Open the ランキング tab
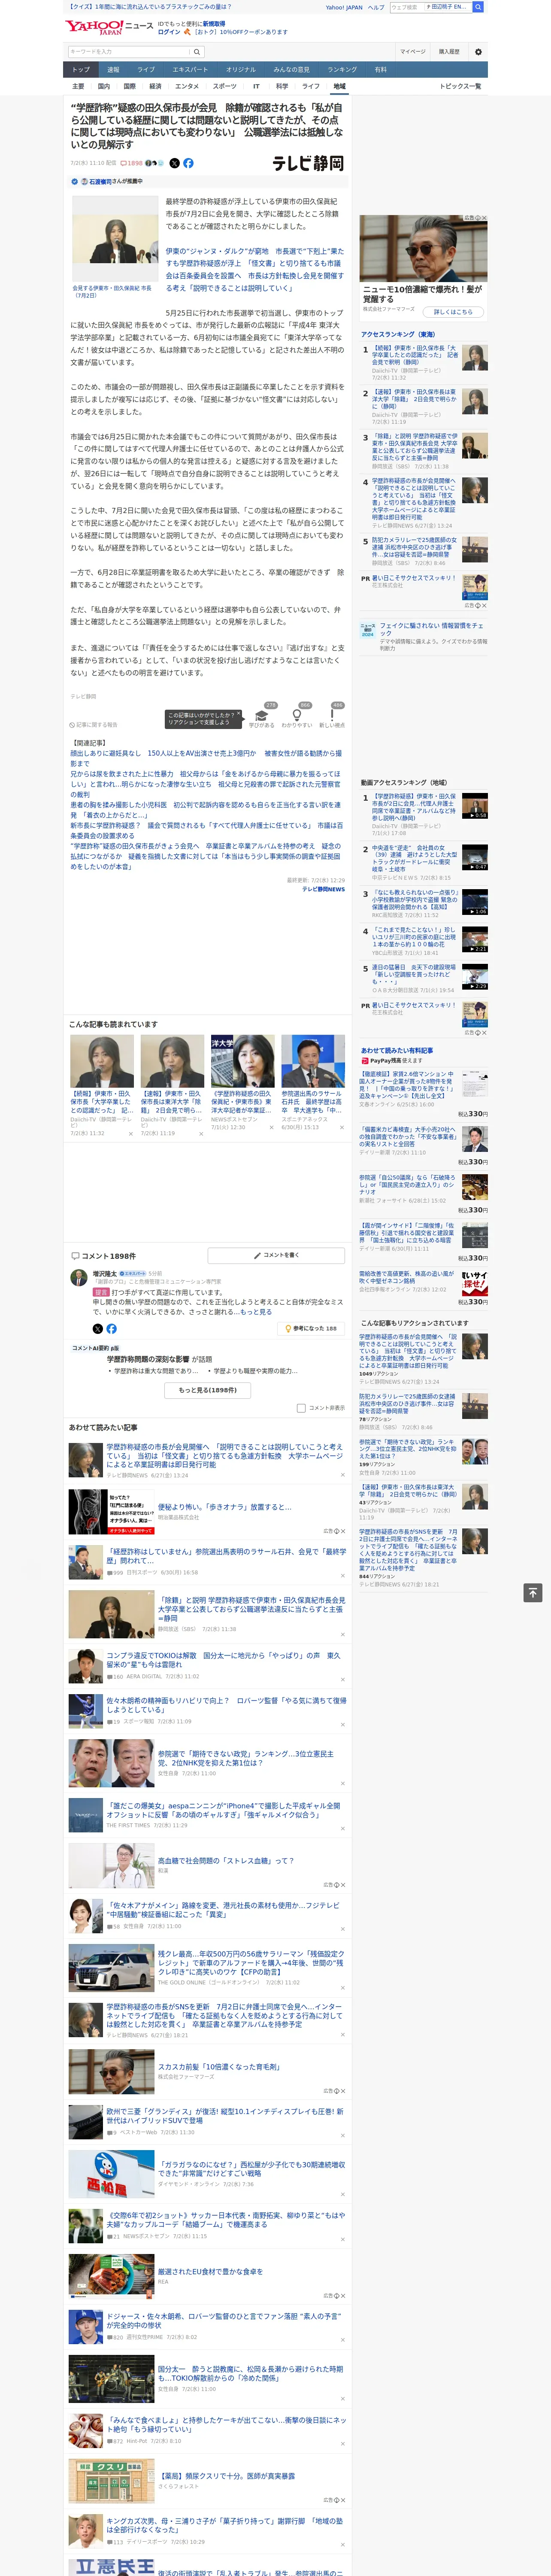 pyautogui.click(x=342, y=70)
